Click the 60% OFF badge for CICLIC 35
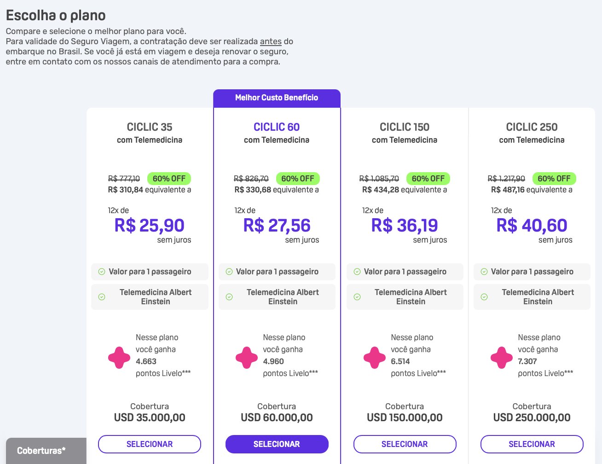 coord(169,179)
